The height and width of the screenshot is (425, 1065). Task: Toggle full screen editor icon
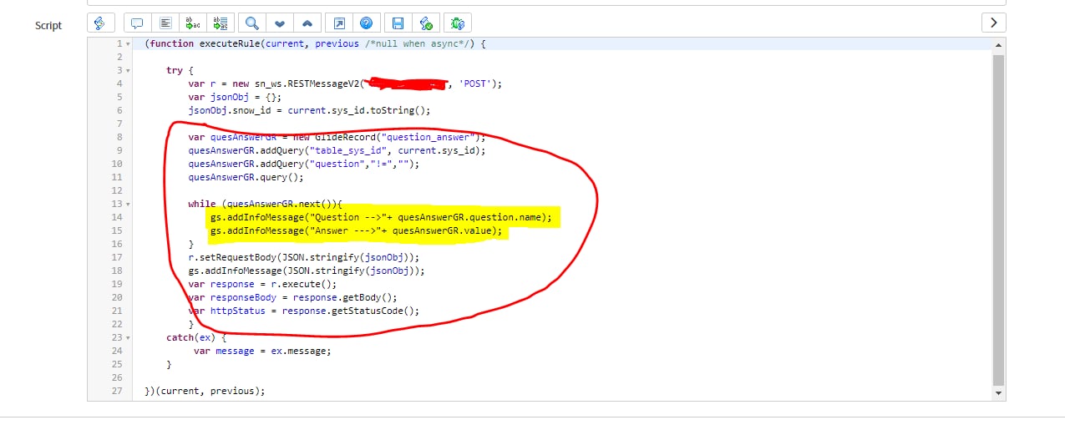tap(339, 23)
